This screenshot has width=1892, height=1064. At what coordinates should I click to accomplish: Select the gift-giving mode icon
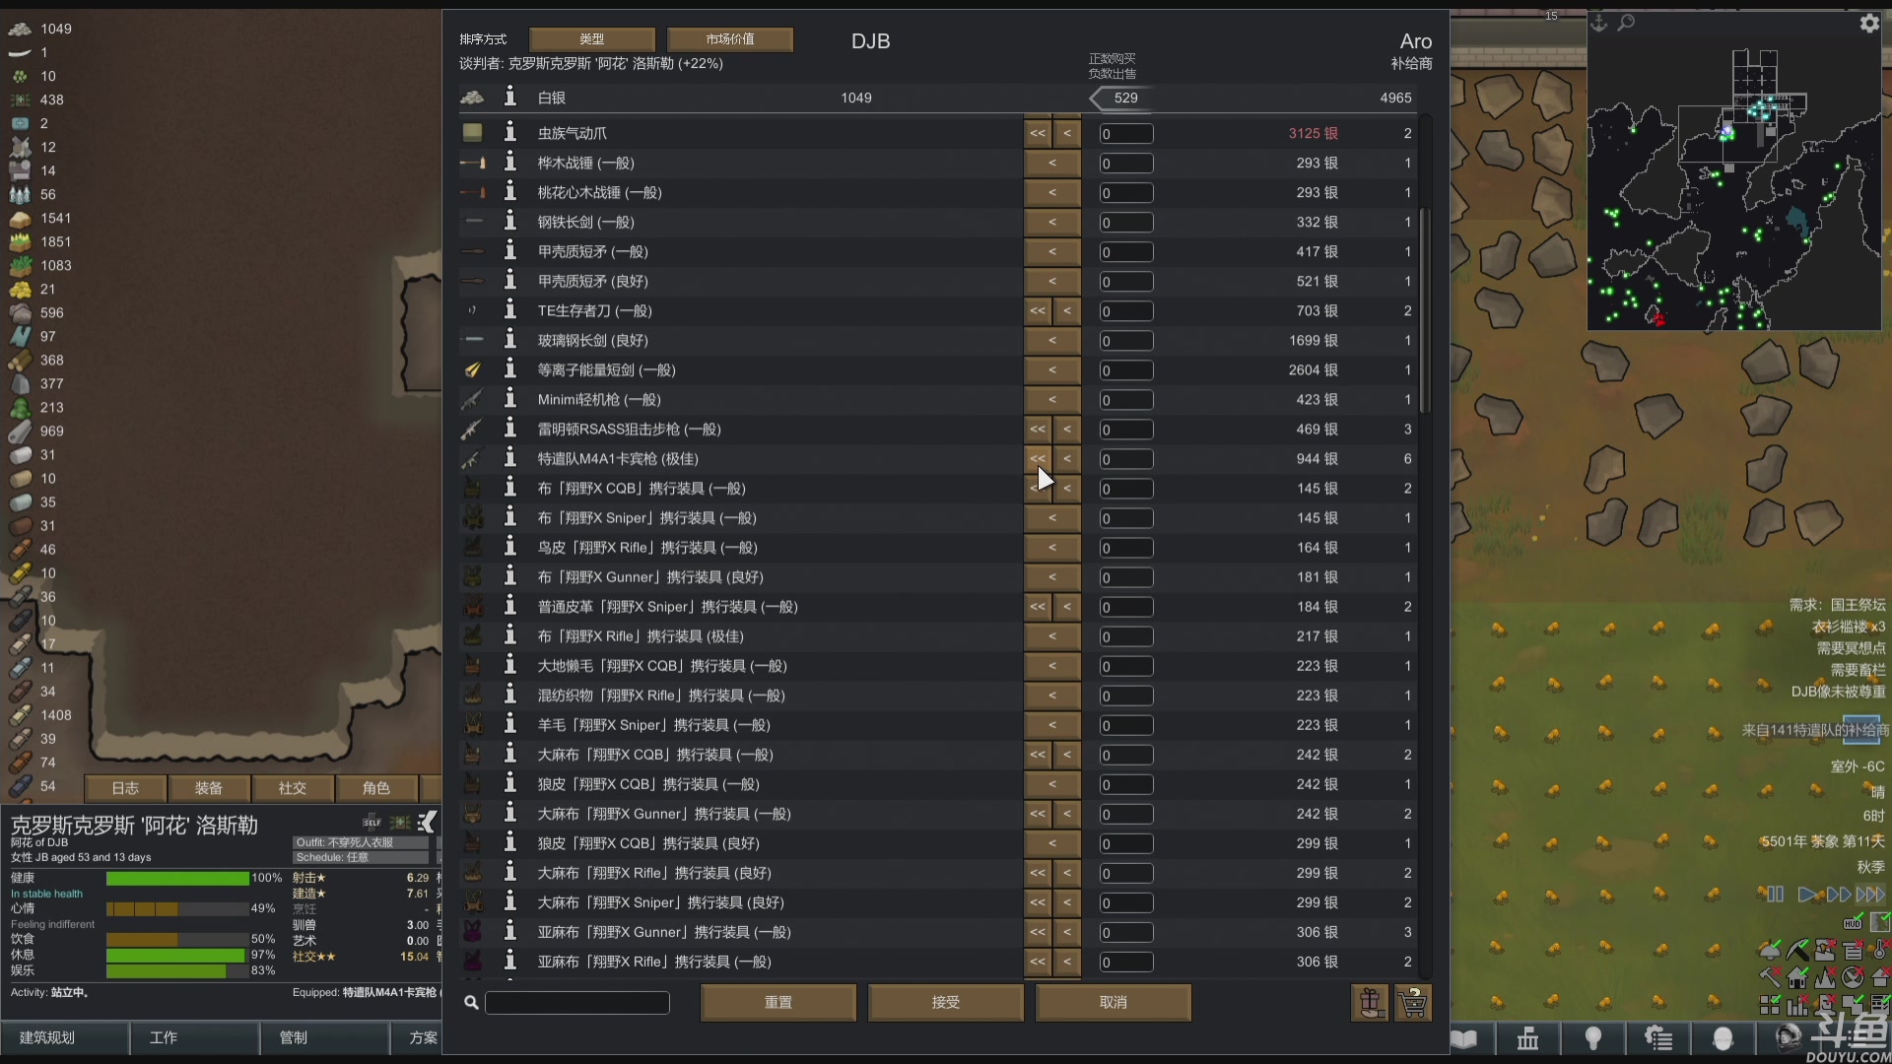click(1371, 1003)
